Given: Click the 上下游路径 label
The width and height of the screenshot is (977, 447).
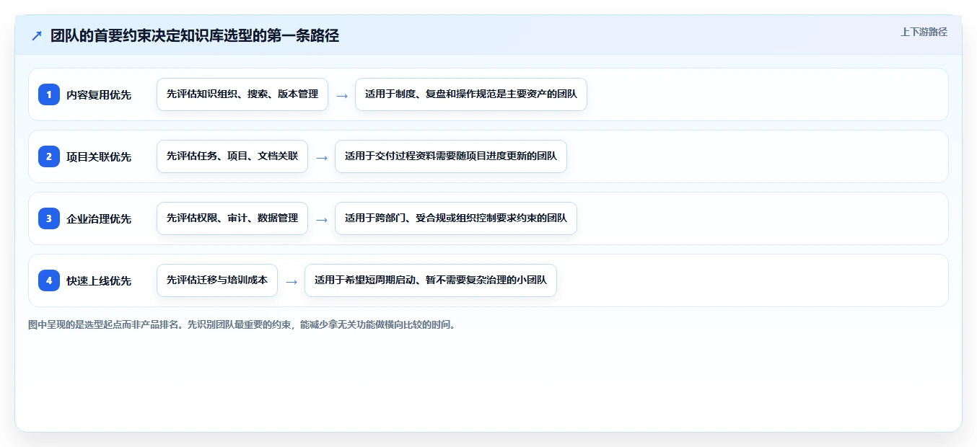Looking at the screenshot, I should 924,32.
